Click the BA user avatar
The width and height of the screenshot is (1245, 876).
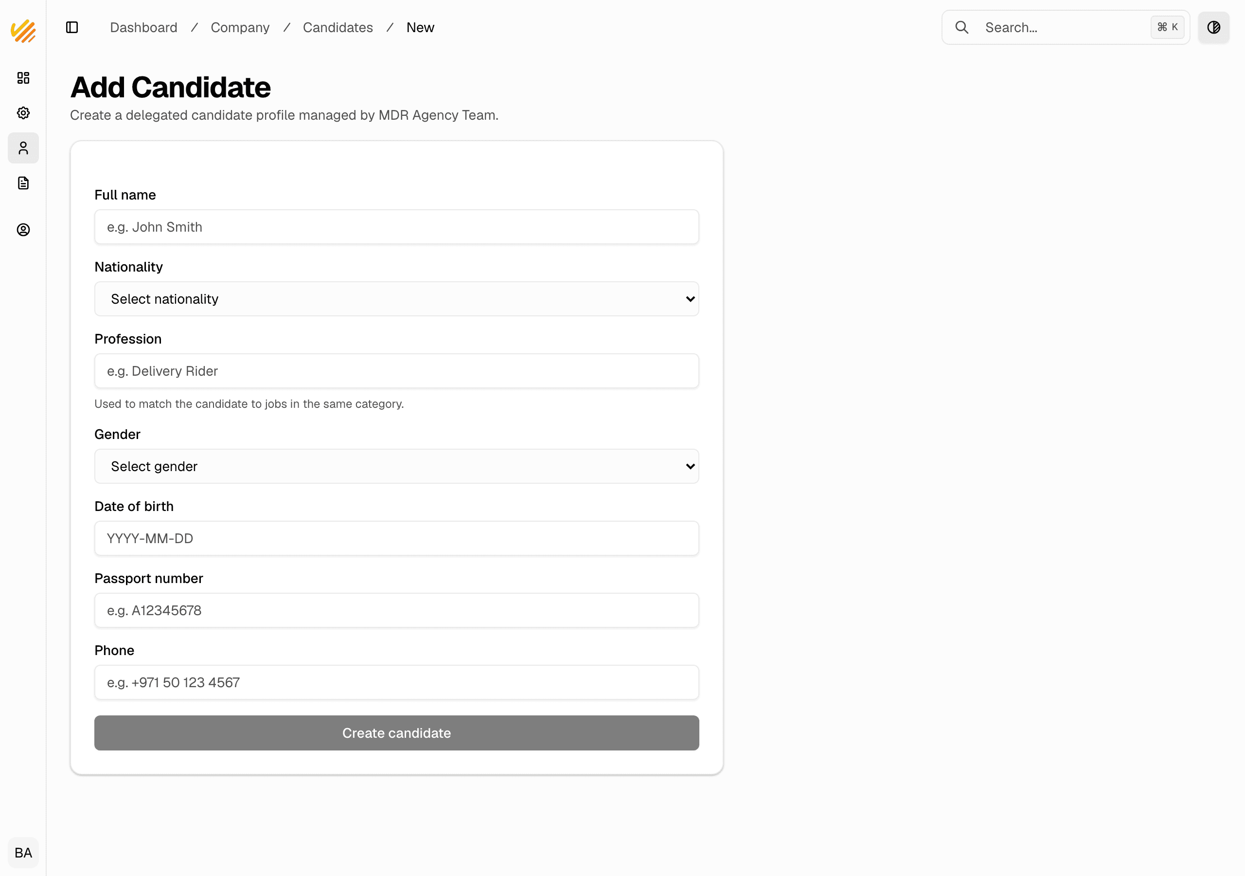pos(23,853)
